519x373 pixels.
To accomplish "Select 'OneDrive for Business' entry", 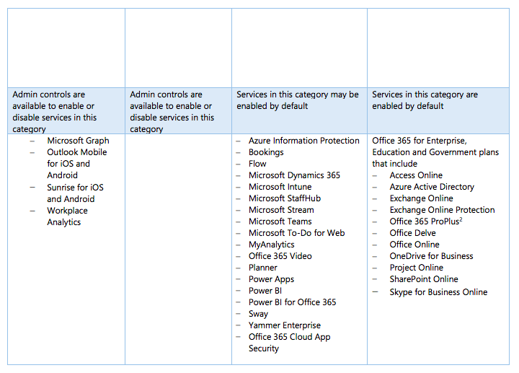I will 431,256.
